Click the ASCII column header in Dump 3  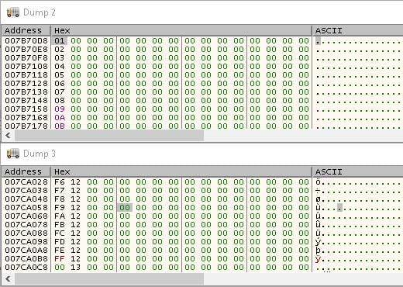(x=357, y=171)
